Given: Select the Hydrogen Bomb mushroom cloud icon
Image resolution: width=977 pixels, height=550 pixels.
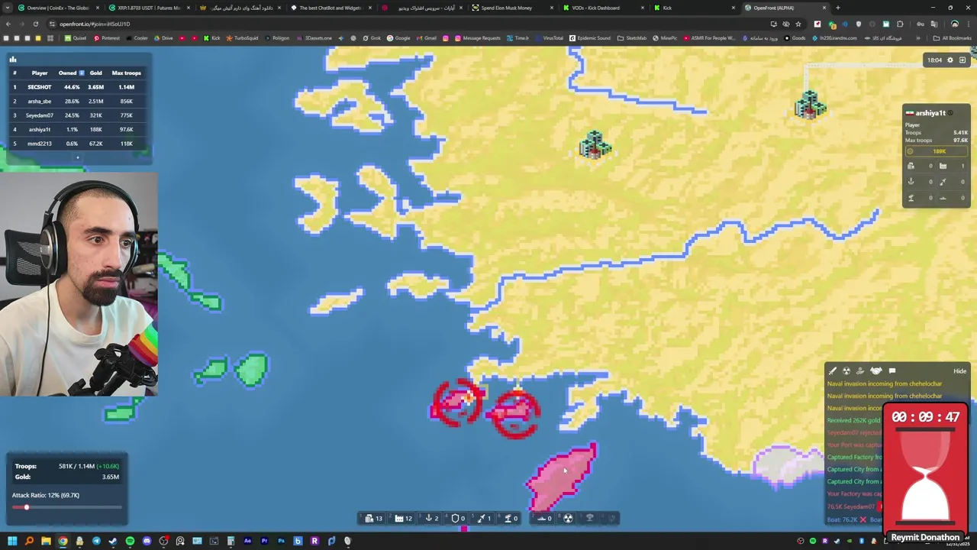Looking at the screenshot, I should tap(589, 518).
